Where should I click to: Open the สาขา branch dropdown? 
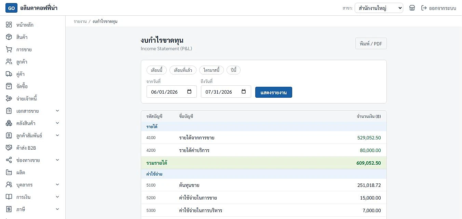tap(379, 8)
